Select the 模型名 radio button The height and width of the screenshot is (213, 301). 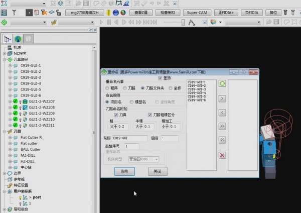[x=131, y=102]
